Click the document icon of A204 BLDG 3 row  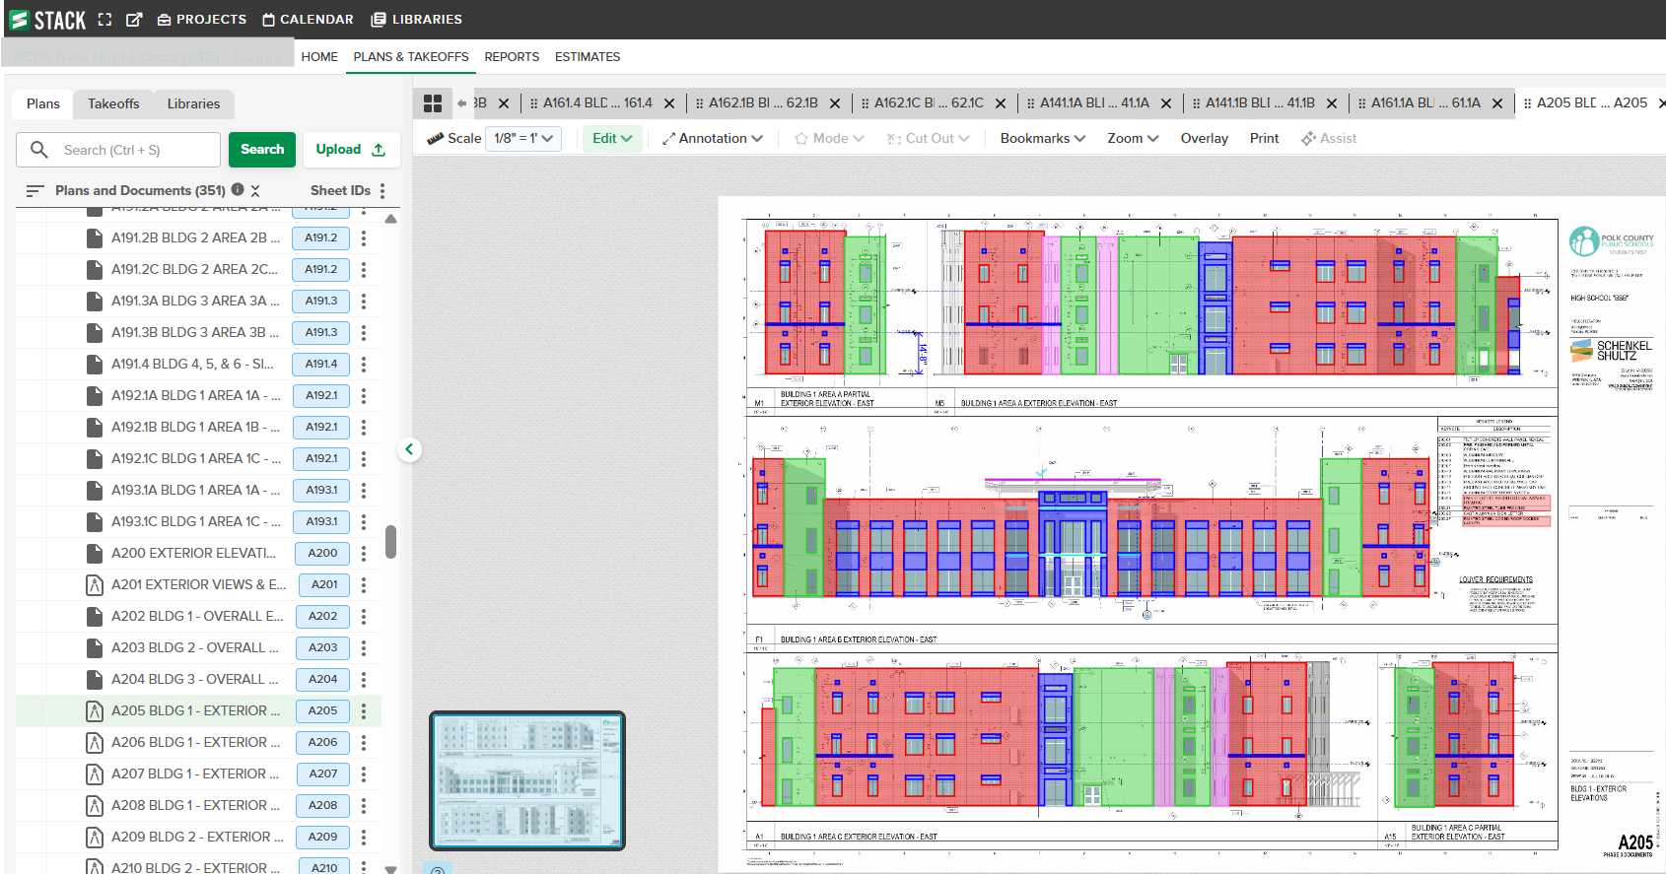pos(95,680)
